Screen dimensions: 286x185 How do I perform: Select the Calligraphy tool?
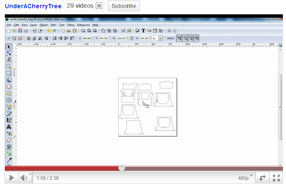pyautogui.click(x=9, y=120)
